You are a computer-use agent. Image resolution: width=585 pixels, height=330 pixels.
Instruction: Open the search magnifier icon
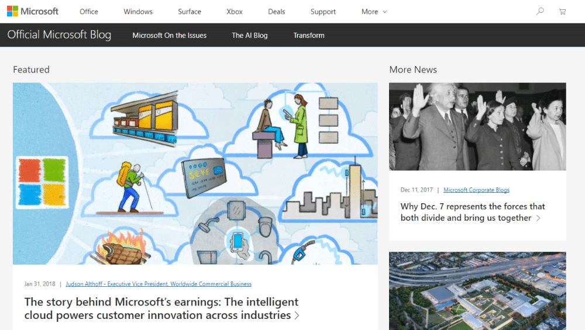[540, 12]
